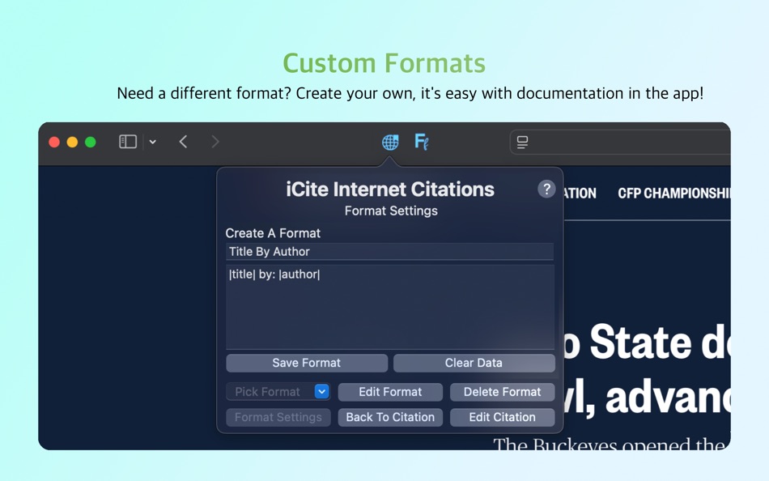769x481 pixels.
Task: Open the Pick Format dropdown
Action: (x=278, y=392)
